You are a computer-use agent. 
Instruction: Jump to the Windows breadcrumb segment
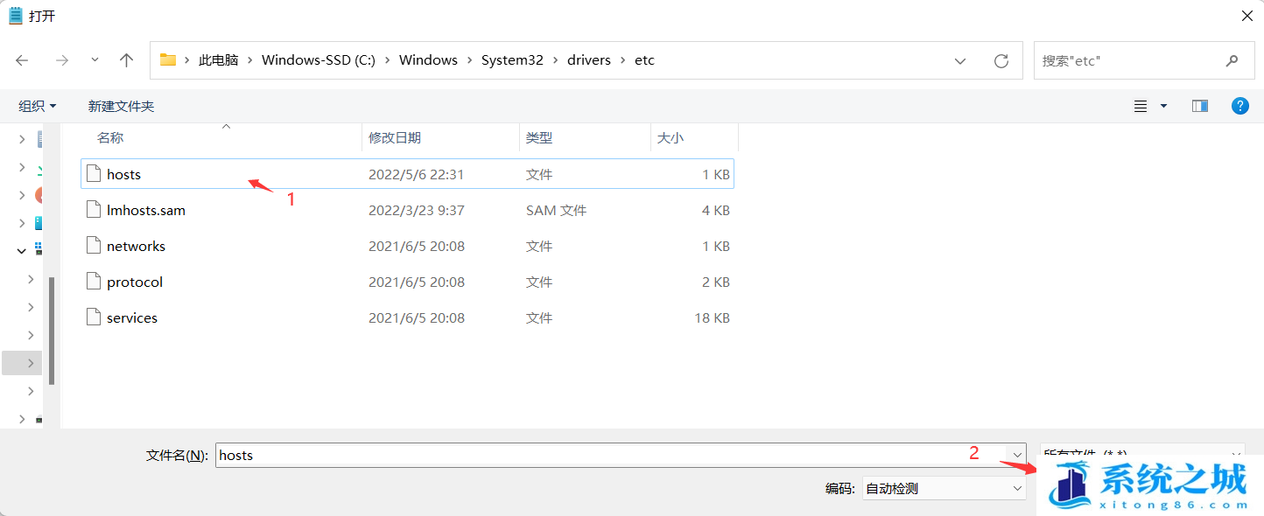pos(428,60)
